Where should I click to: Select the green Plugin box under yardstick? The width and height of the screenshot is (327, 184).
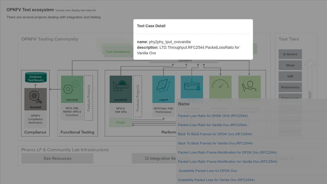pos(121,122)
